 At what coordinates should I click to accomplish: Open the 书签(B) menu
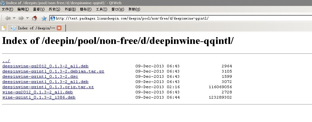(70, 9)
